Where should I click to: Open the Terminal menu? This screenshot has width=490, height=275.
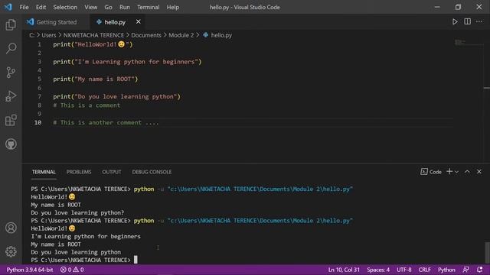pos(148,7)
